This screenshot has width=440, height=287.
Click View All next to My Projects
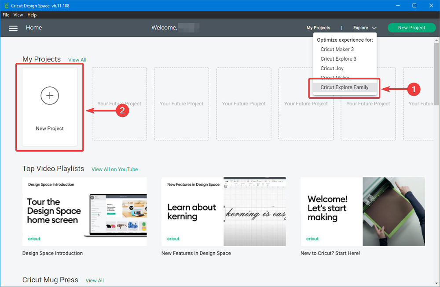click(77, 60)
